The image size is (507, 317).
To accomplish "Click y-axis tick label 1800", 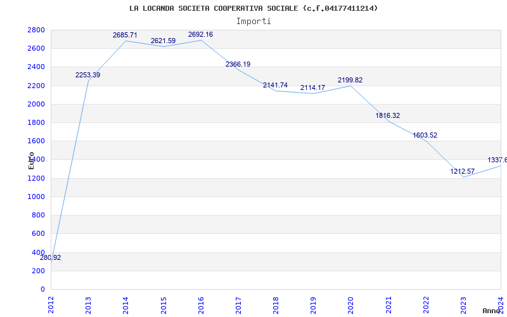I will 36,122.
